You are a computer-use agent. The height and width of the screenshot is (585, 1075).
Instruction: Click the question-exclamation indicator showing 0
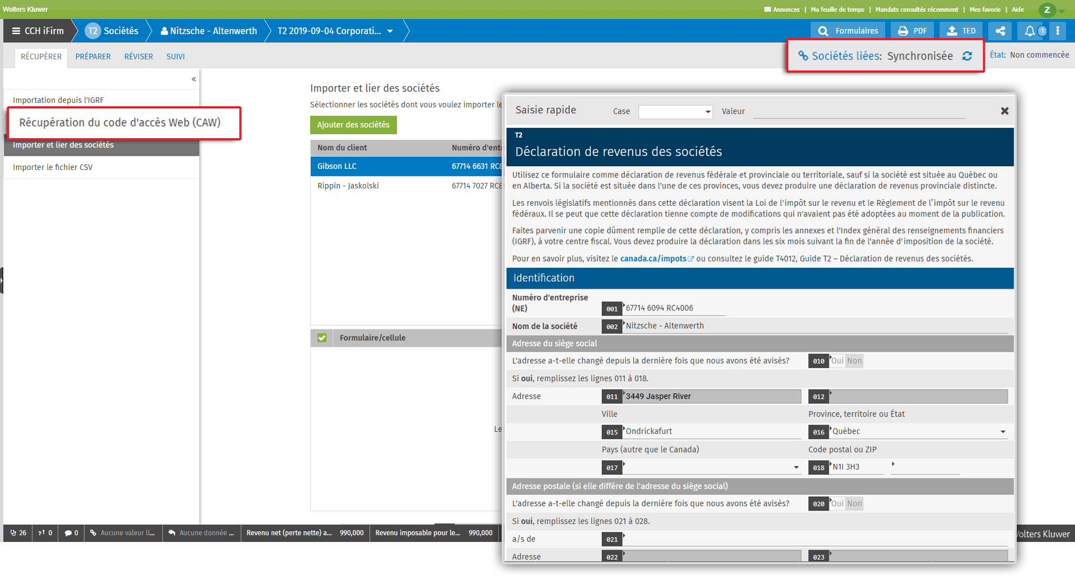coord(45,533)
